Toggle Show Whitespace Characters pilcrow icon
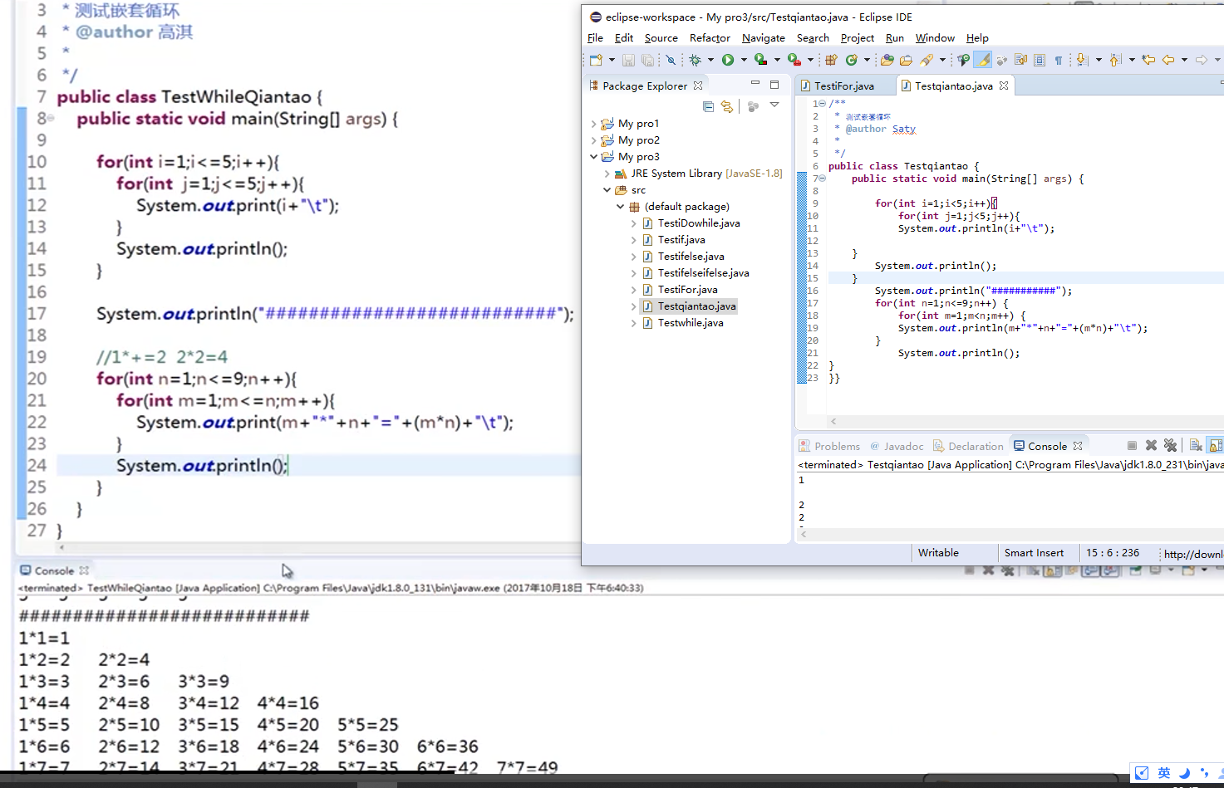This screenshot has height=788, width=1224. coord(1059,60)
